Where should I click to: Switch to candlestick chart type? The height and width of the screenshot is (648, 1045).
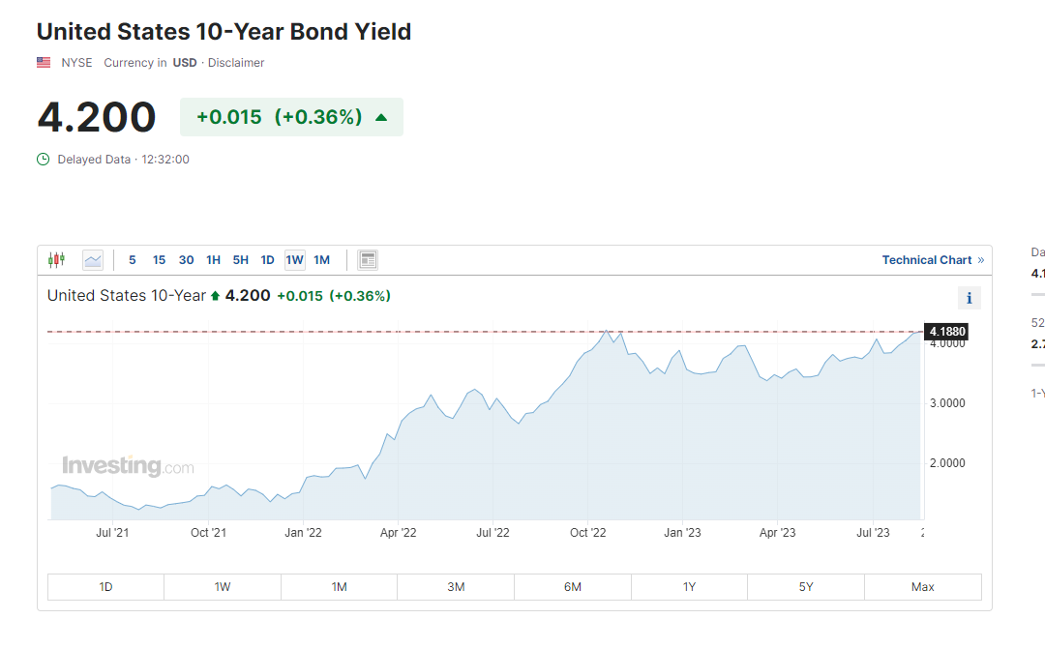tap(56, 259)
